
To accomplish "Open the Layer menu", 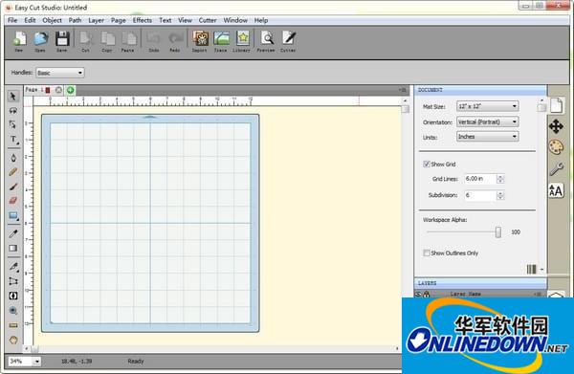I will [97, 20].
